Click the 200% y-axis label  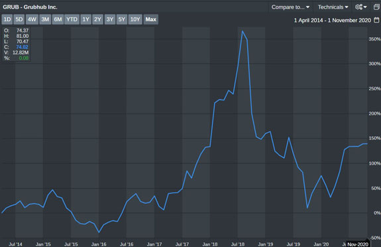tap(374, 114)
